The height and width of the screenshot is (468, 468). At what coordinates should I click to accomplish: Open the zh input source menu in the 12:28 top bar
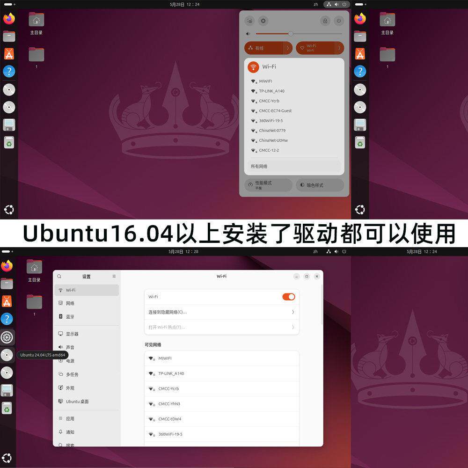315,252
